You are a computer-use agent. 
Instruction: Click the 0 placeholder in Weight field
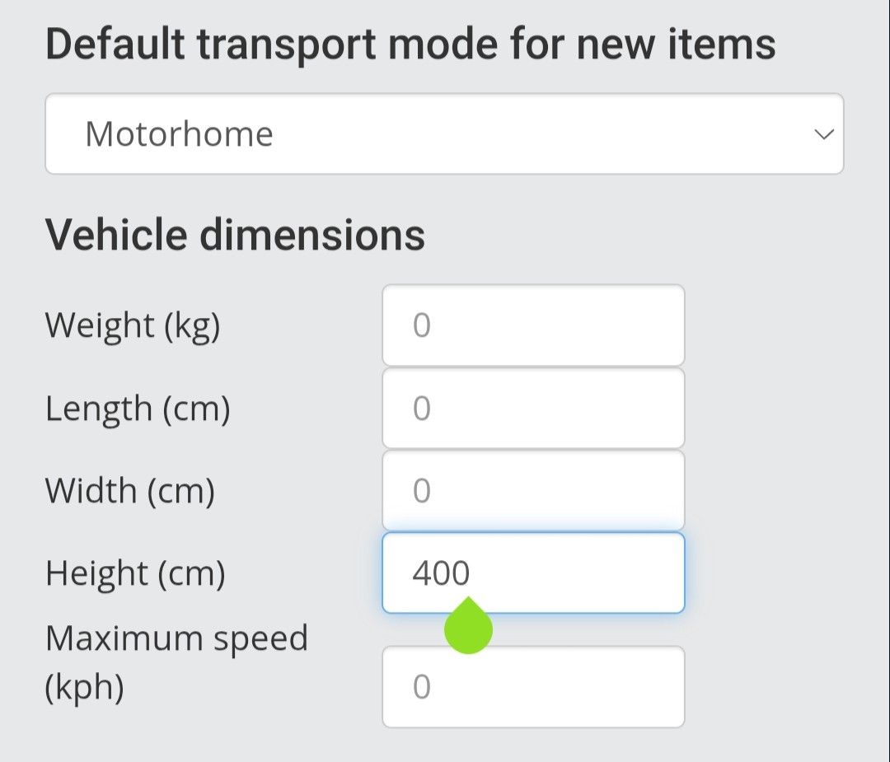click(x=422, y=326)
